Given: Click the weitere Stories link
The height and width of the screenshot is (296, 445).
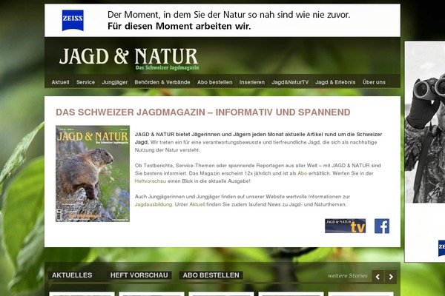Looking at the screenshot, I should (x=347, y=275).
